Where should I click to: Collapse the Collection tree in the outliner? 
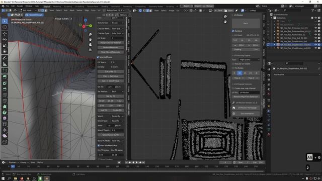[x=272, y=18]
